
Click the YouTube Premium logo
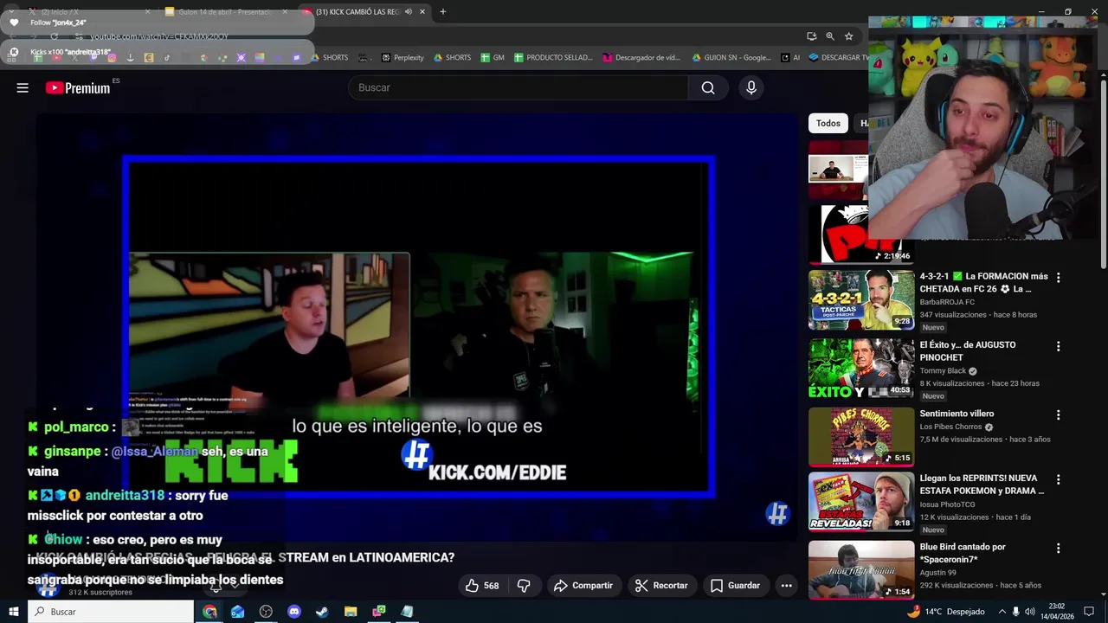pos(78,87)
